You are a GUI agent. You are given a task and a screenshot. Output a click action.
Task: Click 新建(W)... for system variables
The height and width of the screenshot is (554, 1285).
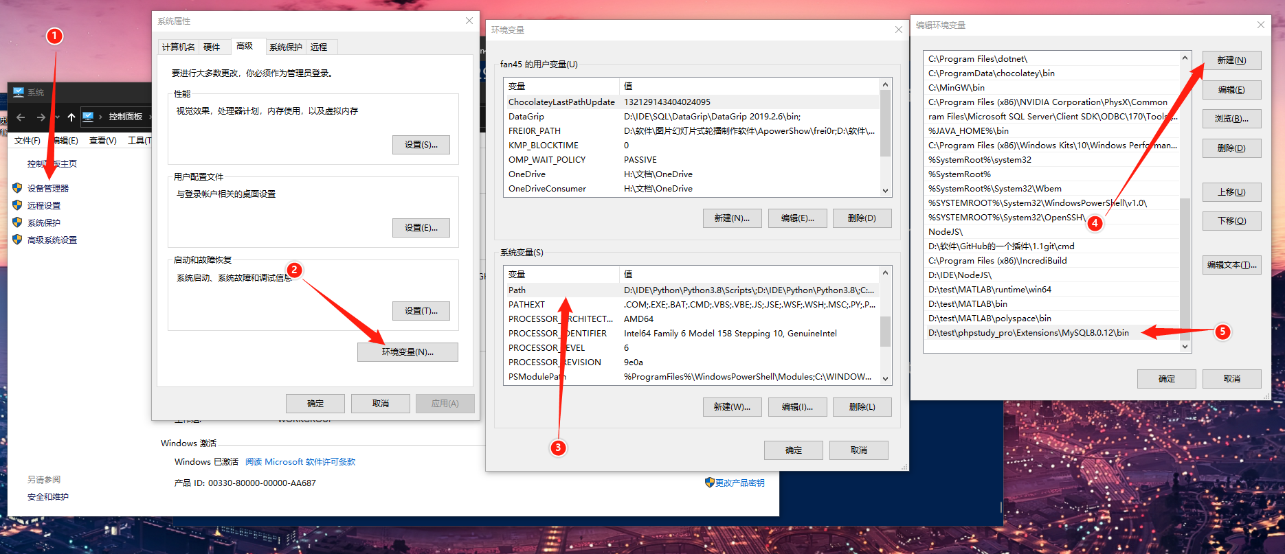732,406
